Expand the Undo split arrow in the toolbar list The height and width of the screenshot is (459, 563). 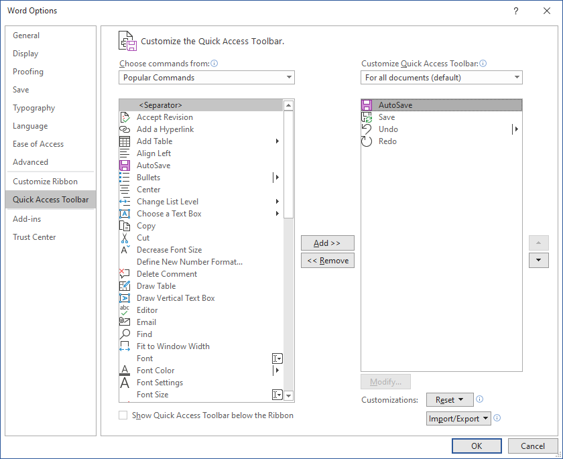pos(515,129)
